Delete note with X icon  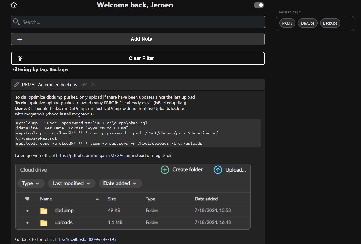click(93, 84)
